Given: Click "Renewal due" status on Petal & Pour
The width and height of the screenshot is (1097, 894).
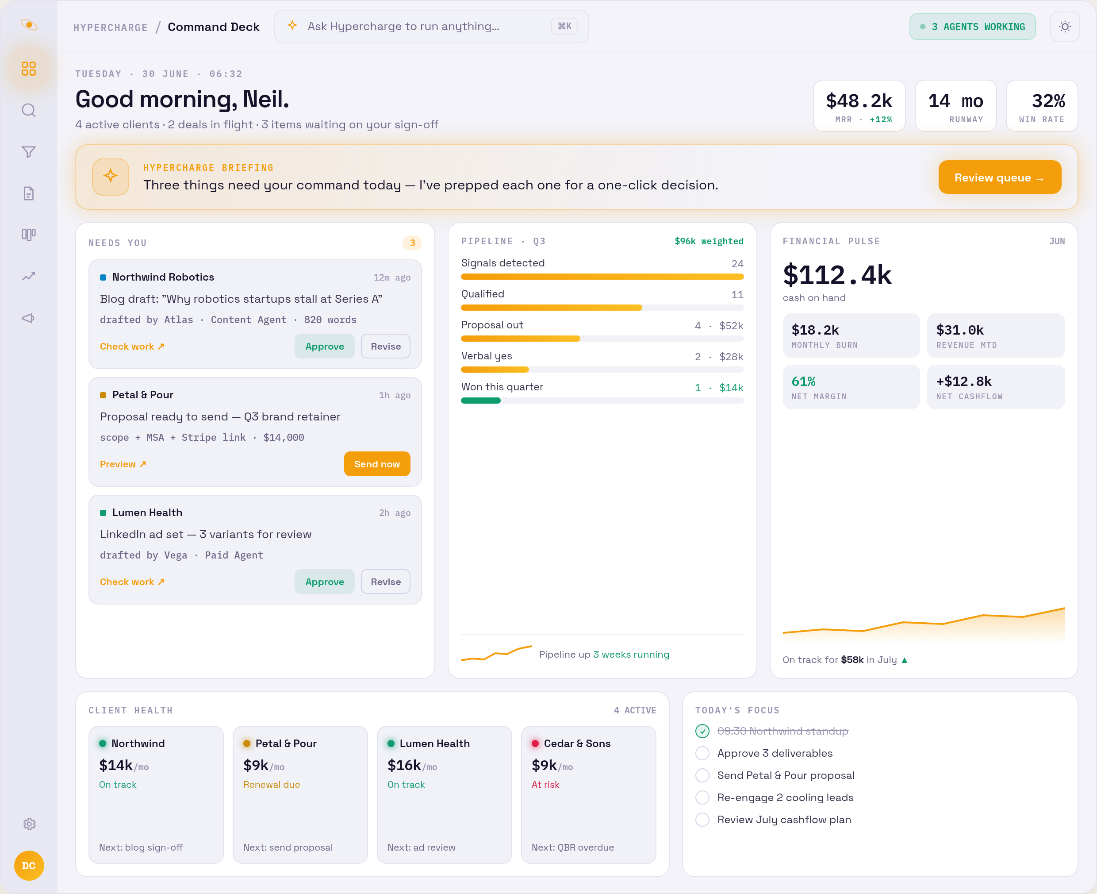Looking at the screenshot, I should (271, 784).
